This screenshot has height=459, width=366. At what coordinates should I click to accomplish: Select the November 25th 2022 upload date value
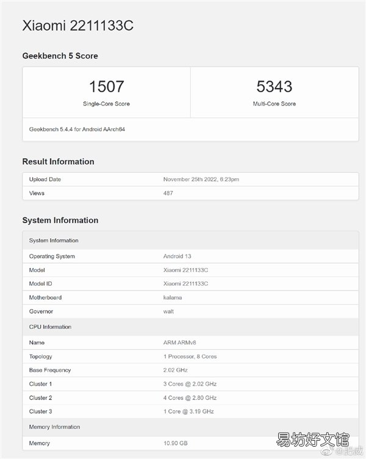[201, 179]
